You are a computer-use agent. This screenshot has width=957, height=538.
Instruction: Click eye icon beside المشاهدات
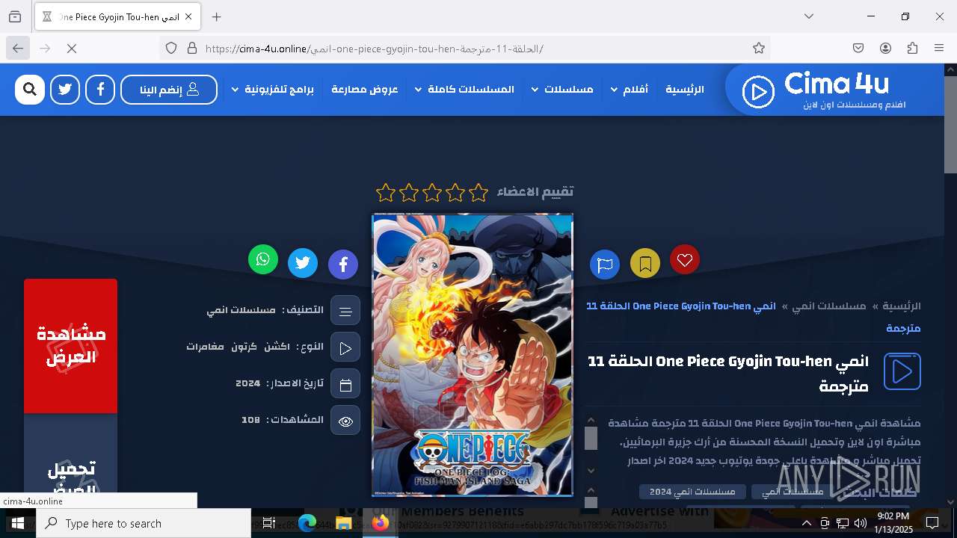[x=345, y=421]
